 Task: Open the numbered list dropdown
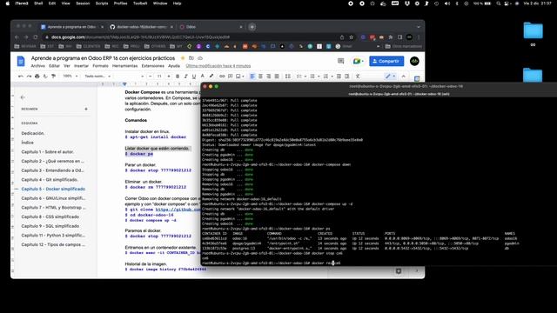click(327, 77)
